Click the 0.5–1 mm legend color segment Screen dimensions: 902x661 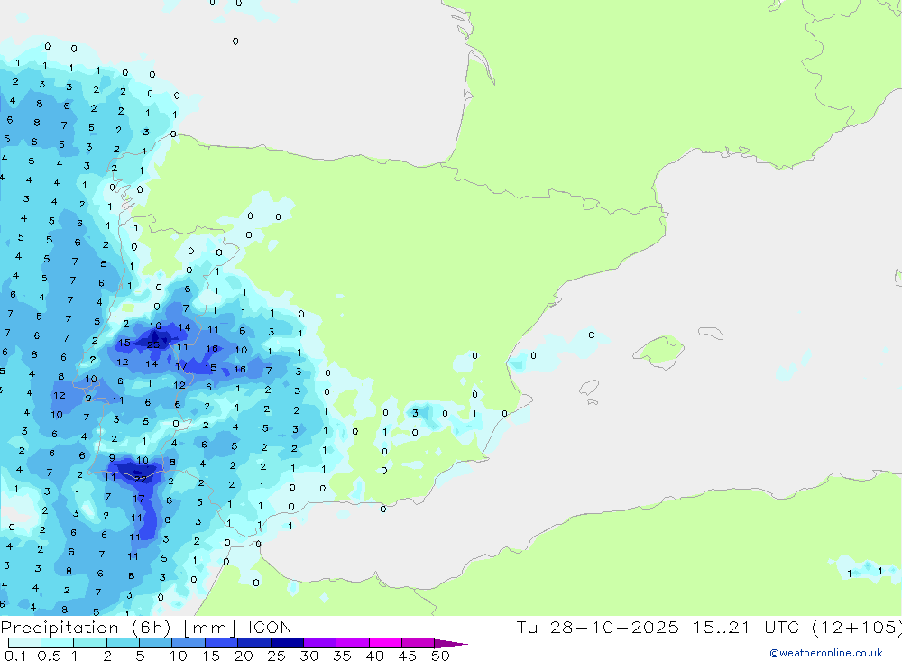point(58,643)
